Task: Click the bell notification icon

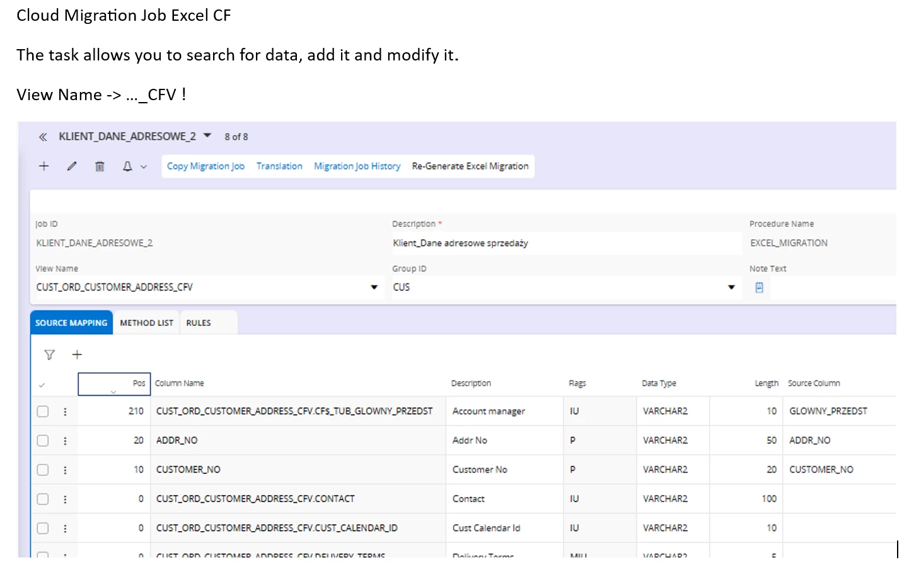Action: pyautogui.click(x=127, y=166)
